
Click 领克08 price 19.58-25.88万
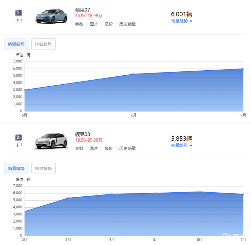[89, 140]
